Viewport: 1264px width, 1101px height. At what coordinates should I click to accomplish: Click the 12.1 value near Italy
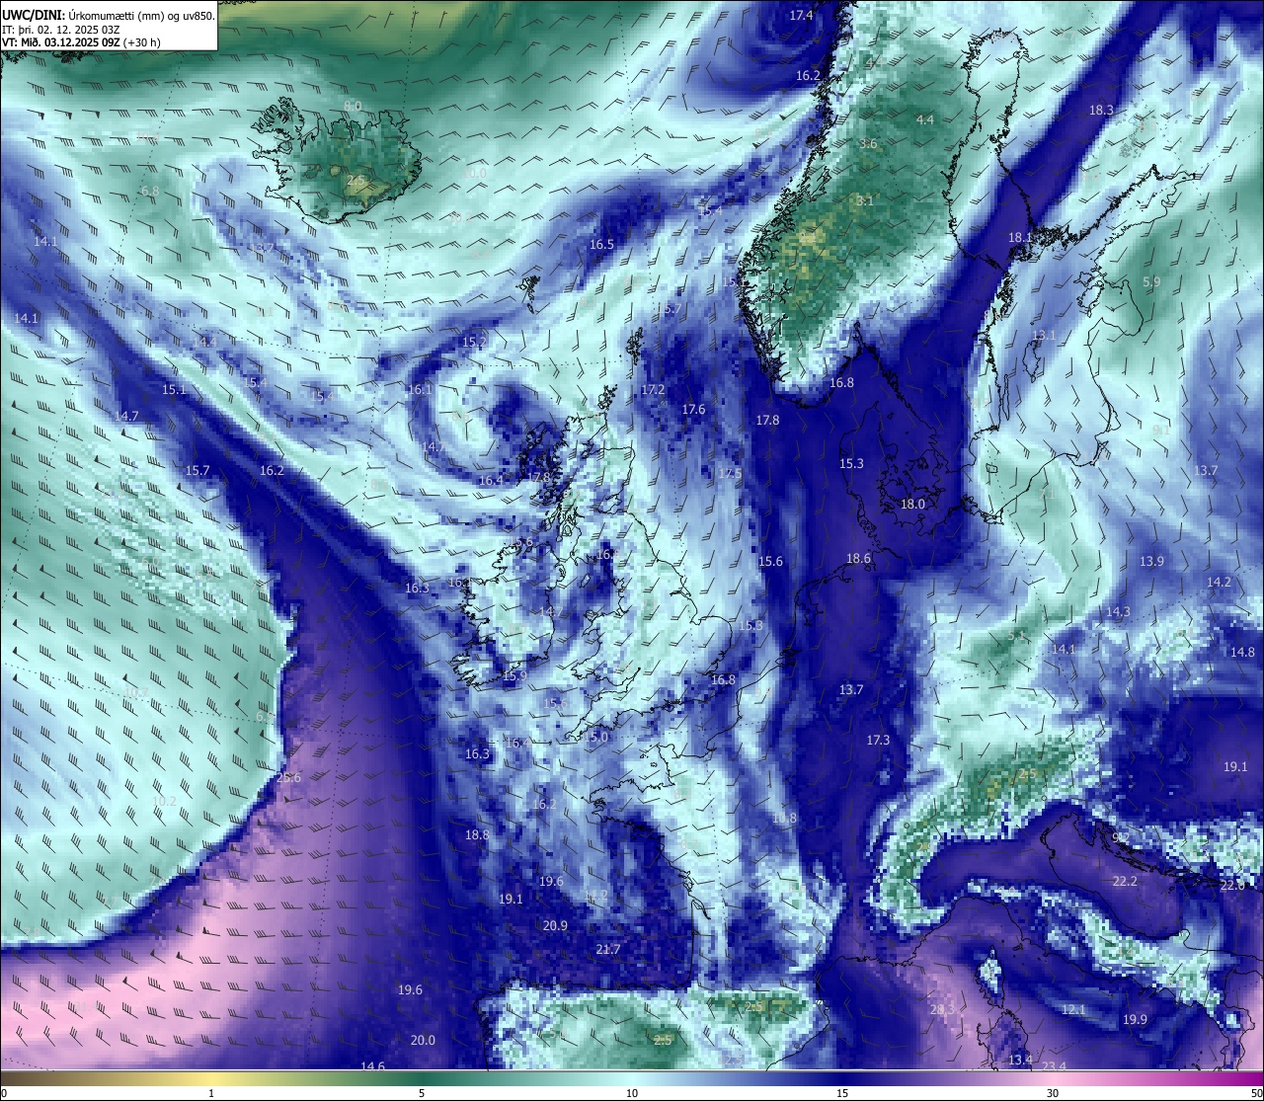(x=1073, y=1010)
